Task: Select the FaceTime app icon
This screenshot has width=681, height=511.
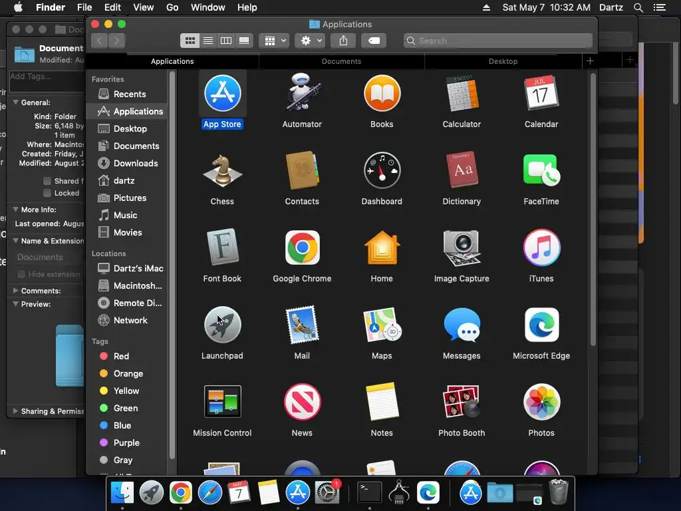Action: click(x=541, y=170)
